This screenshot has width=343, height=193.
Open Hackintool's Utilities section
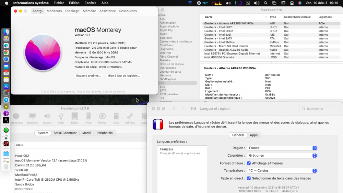(x=130, y=118)
